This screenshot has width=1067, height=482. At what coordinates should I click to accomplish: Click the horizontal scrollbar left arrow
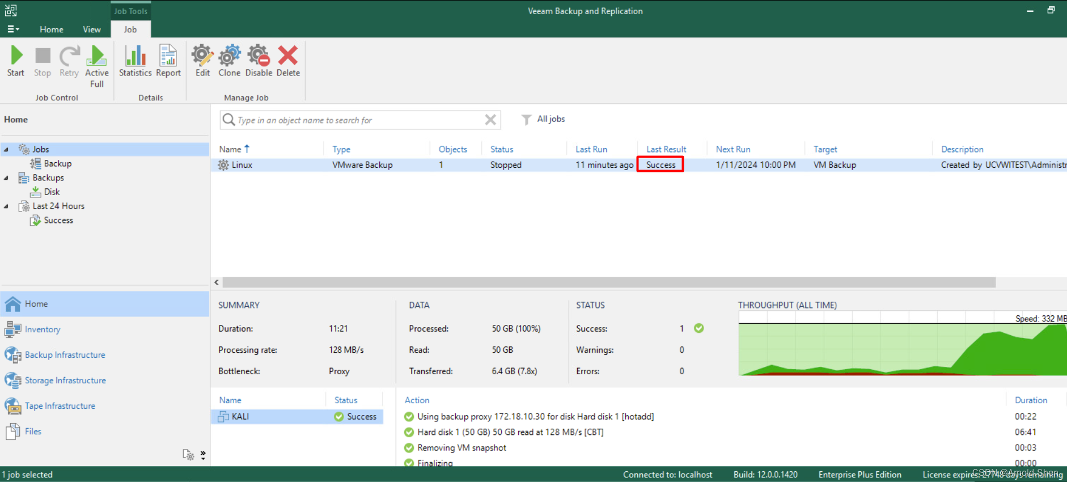click(217, 282)
